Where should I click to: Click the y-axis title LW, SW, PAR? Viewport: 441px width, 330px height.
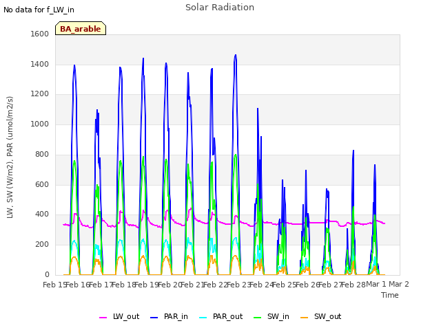click(10, 157)
